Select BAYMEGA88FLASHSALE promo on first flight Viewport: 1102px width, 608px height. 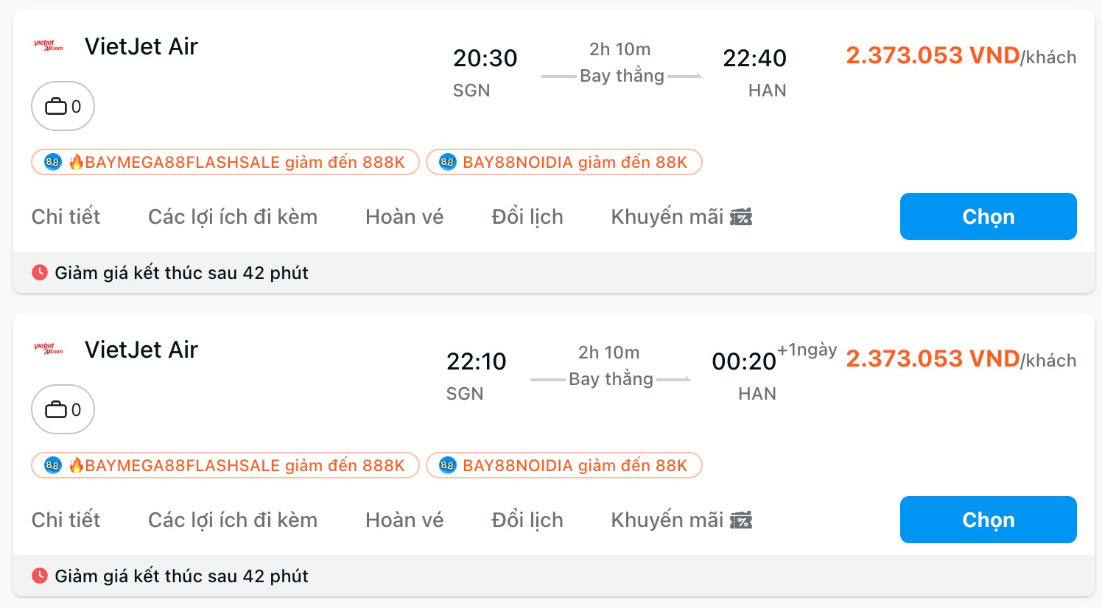click(225, 162)
